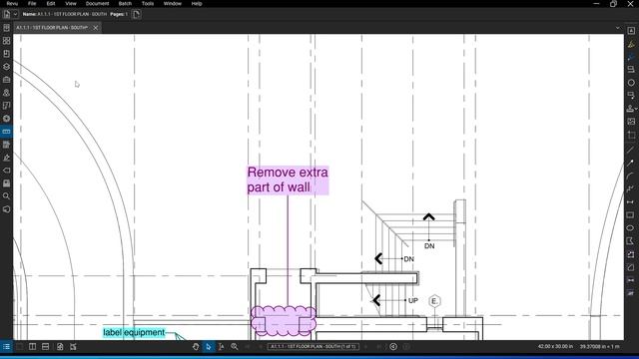Image resolution: width=639 pixels, height=359 pixels.
Task: Open the tag-shaped sidebar panel icon
Action: pos(6,171)
